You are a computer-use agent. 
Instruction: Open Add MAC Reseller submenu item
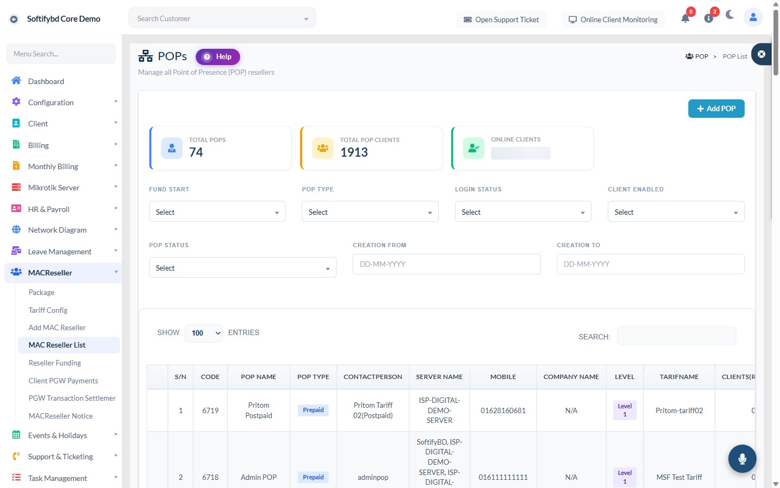coord(57,328)
